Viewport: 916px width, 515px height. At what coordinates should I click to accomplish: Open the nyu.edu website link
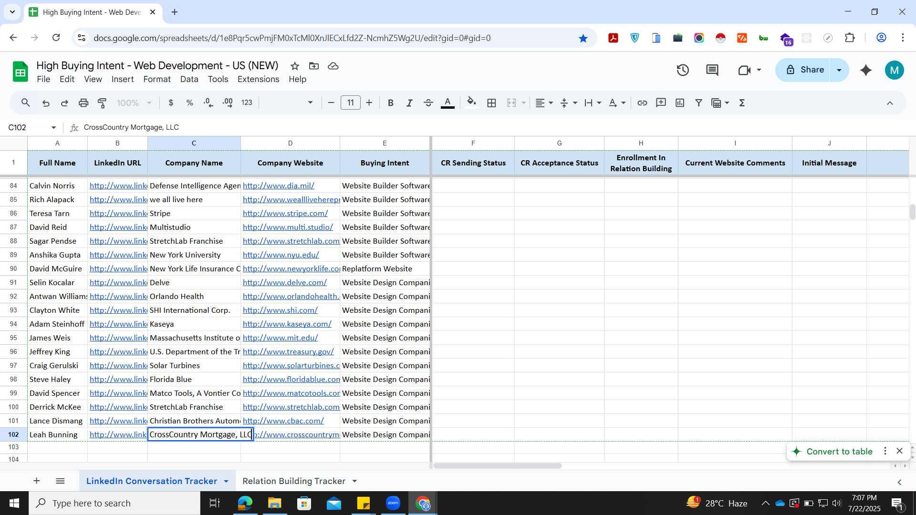[x=281, y=255]
